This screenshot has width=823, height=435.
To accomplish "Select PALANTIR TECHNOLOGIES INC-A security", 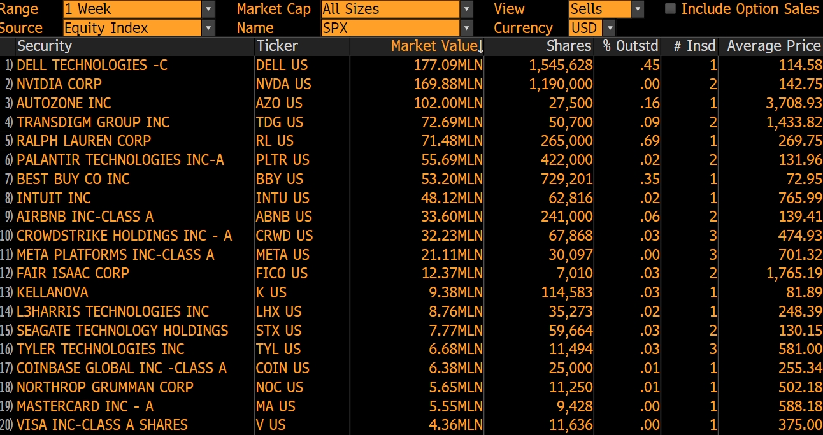I will click(120, 160).
